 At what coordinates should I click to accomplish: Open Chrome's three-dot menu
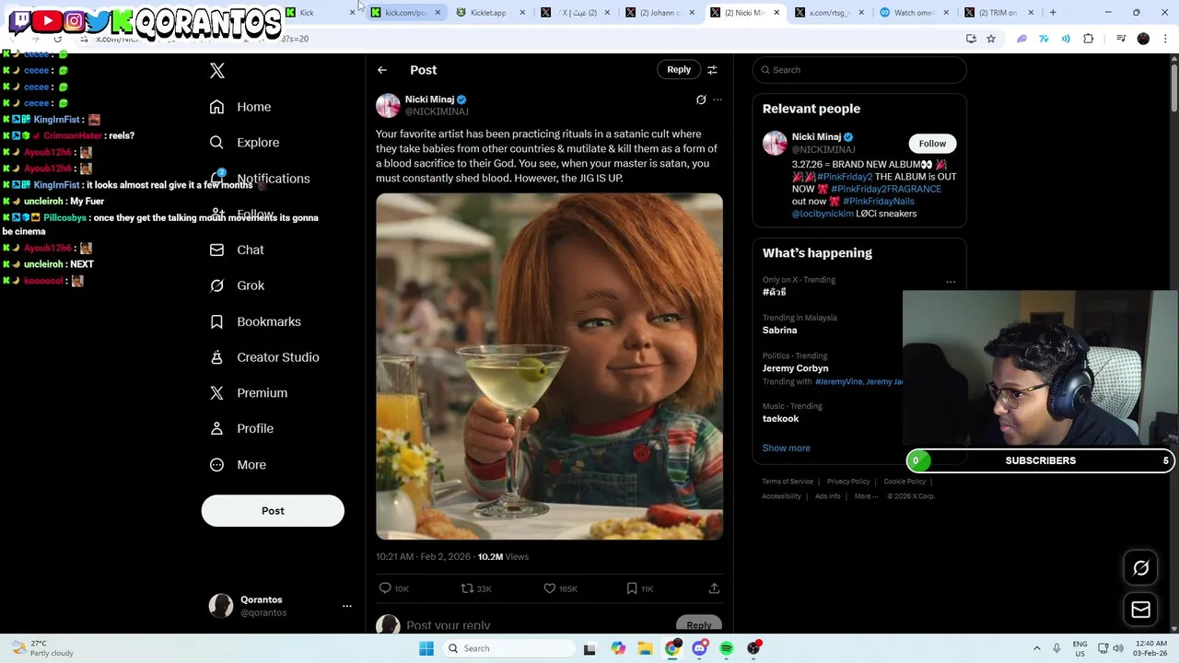pyautogui.click(x=1166, y=39)
